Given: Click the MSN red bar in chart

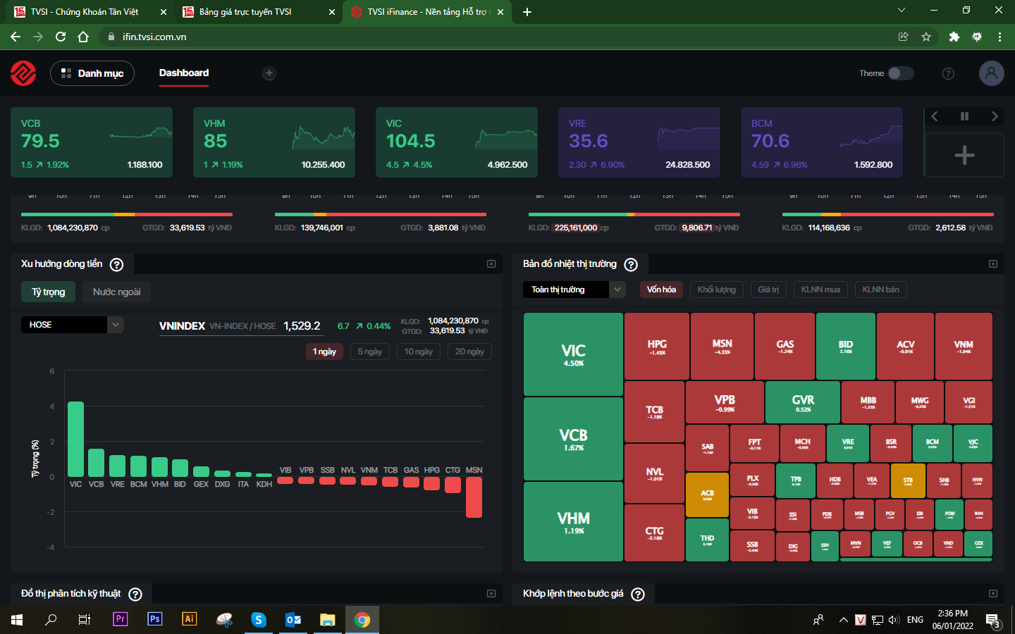Looking at the screenshot, I should [x=474, y=497].
